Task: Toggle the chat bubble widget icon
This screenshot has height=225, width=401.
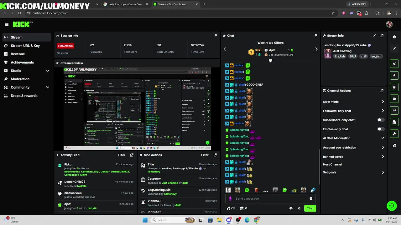Action: coord(394,99)
